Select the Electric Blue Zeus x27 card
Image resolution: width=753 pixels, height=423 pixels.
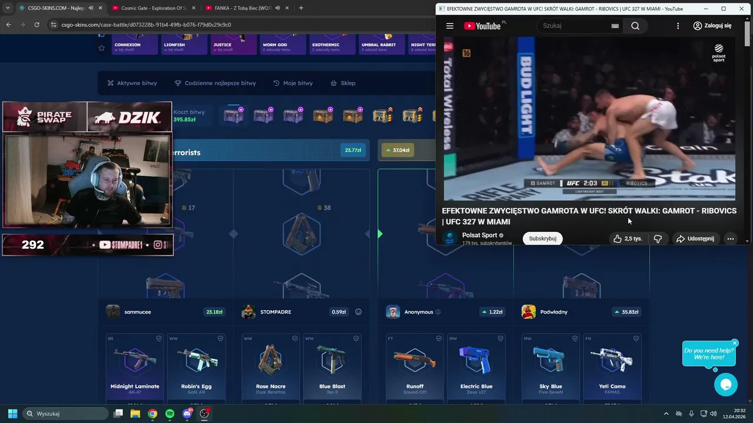click(x=476, y=368)
